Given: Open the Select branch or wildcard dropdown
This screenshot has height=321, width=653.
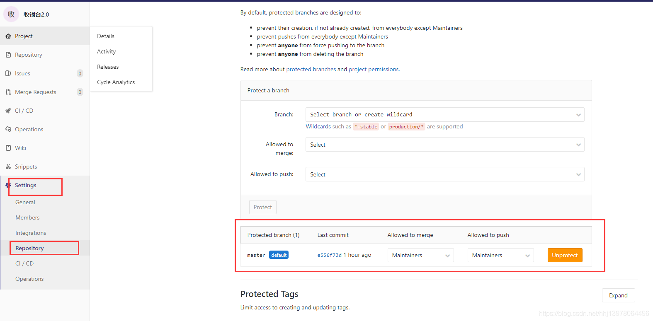Looking at the screenshot, I should tap(445, 115).
